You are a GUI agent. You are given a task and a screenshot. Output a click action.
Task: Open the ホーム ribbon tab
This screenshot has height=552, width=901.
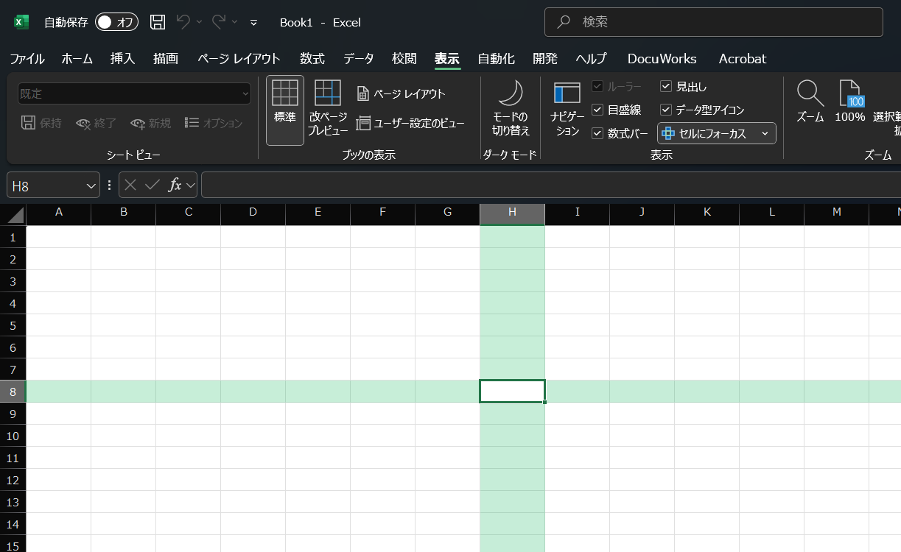(77, 59)
